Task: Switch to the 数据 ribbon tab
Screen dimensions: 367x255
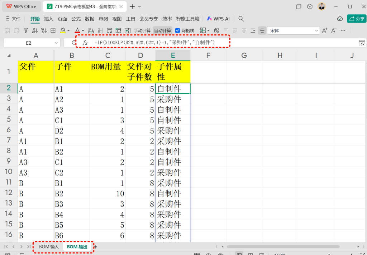Action: (x=89, y=19)
